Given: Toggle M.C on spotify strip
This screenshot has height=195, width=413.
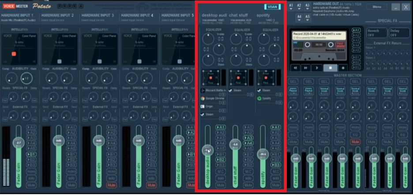Looking at the screenshot, I should coord(276,172).
